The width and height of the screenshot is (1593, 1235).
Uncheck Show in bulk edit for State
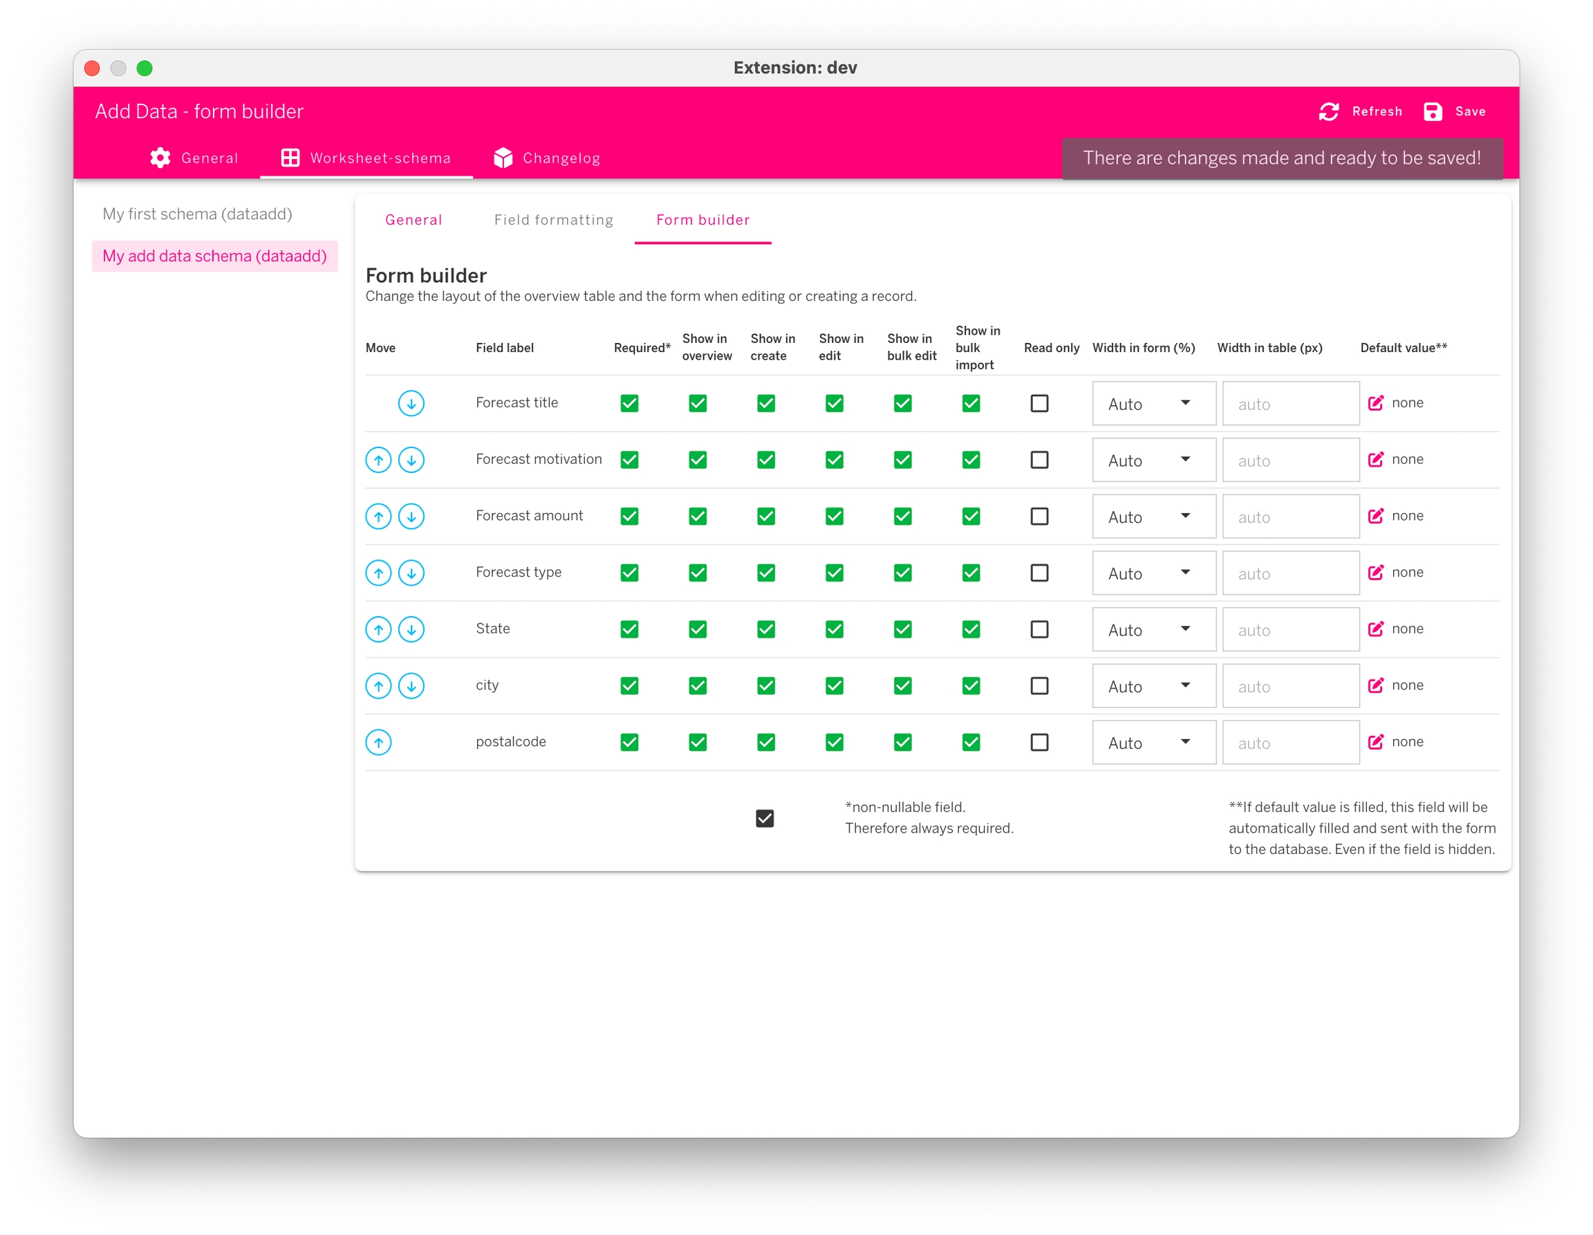point(902,629)
